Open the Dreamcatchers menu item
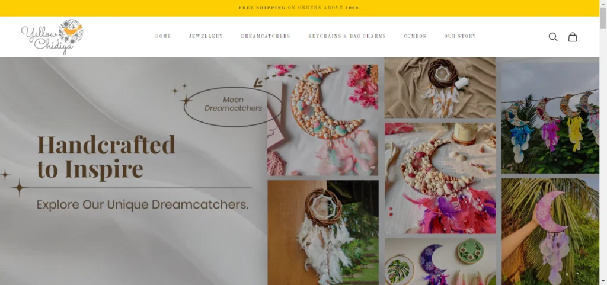Viewport: 607px width, 285px height. pos(266,36)
